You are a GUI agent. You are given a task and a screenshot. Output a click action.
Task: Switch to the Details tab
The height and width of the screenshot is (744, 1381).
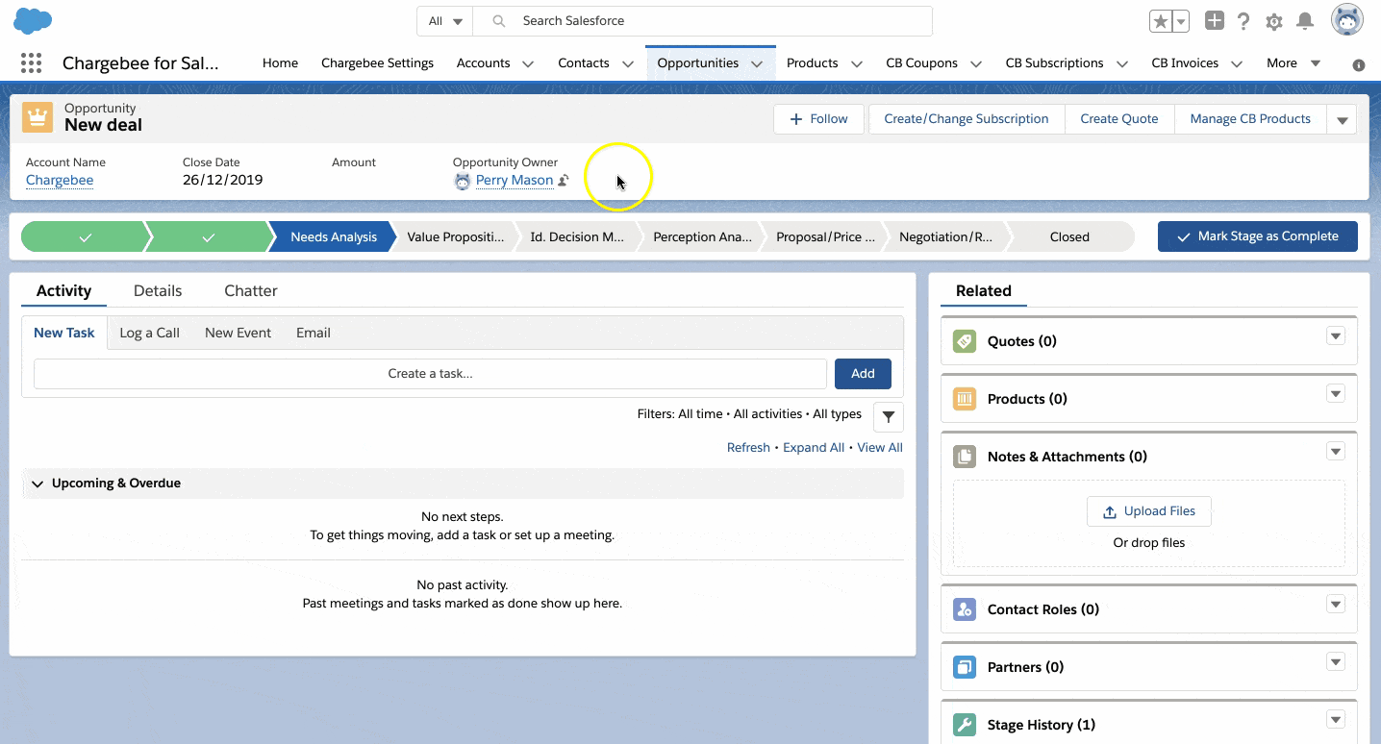click(x=158, y=290)
